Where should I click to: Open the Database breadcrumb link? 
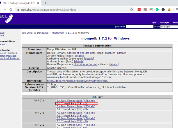(x=43, y=32)
